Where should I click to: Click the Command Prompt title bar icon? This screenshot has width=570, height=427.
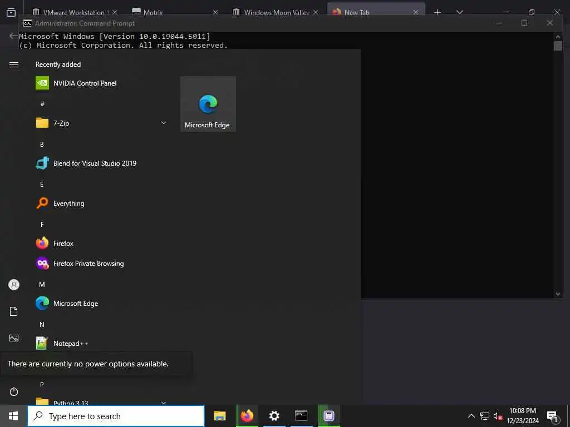[27, 23]
